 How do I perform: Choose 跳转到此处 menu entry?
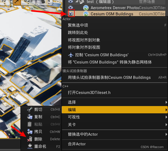[115, 33]
